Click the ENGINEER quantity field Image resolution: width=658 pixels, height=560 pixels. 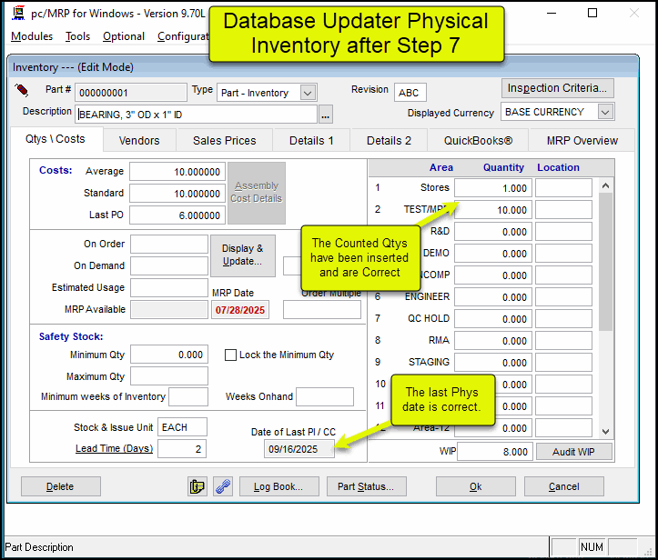pyautogui.click(x=493, y=296)
